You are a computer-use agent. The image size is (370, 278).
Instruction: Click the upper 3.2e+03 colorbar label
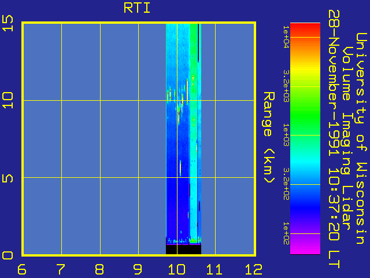point(286,86)
